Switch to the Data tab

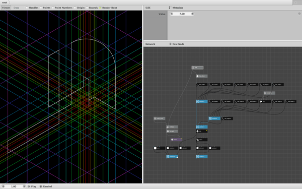click(16, 8)
